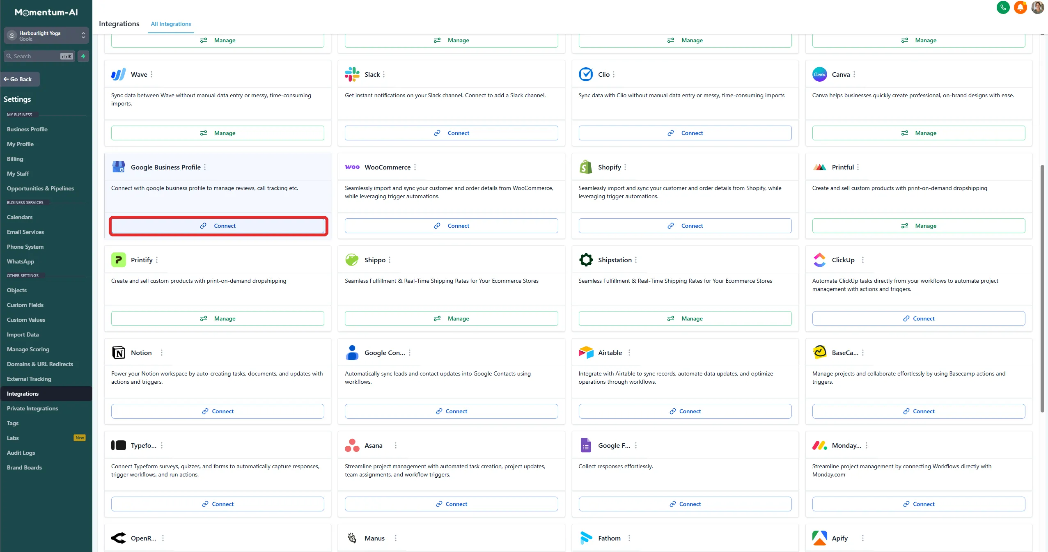Open the three-dot menu beside WooCommerce

coord(415,167)
